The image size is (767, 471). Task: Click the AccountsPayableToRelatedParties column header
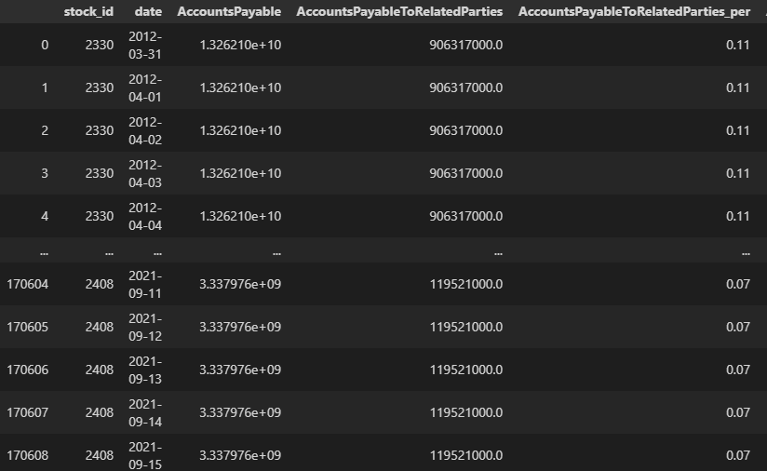point(399,11)
